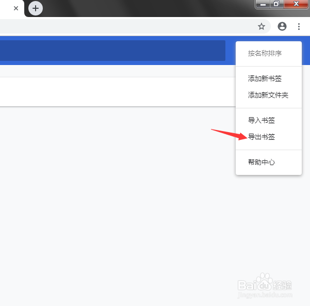
Task: Focus the bookmarks search field
Action: [112, 51]
